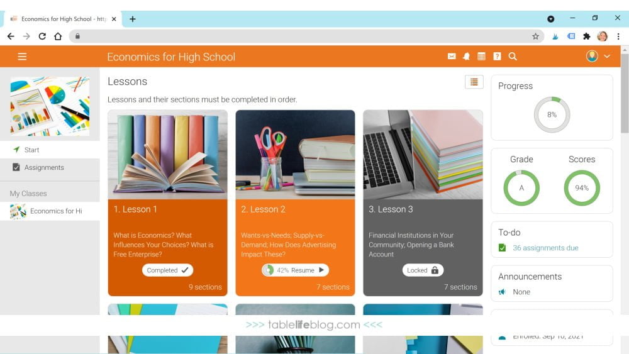The width and height of the screenshot is (629, 354).
Task: Click the To-do checkbox icon
Action: click(502, 248)
